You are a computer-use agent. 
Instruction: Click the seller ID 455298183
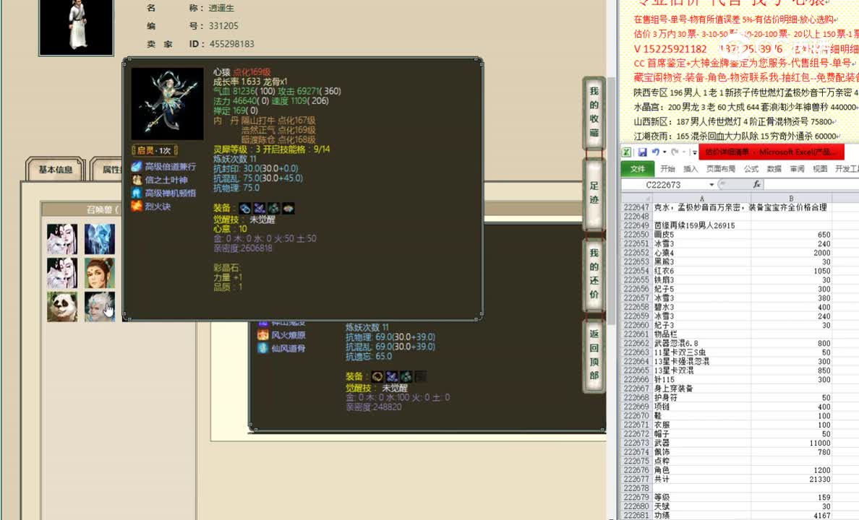click(x=231, y=44)
